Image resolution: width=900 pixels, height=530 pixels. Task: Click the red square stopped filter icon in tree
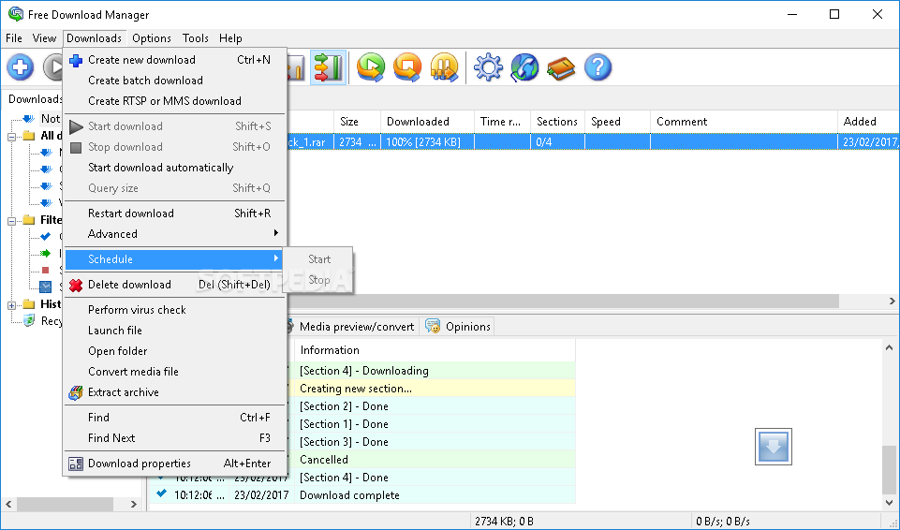point(46,270)
